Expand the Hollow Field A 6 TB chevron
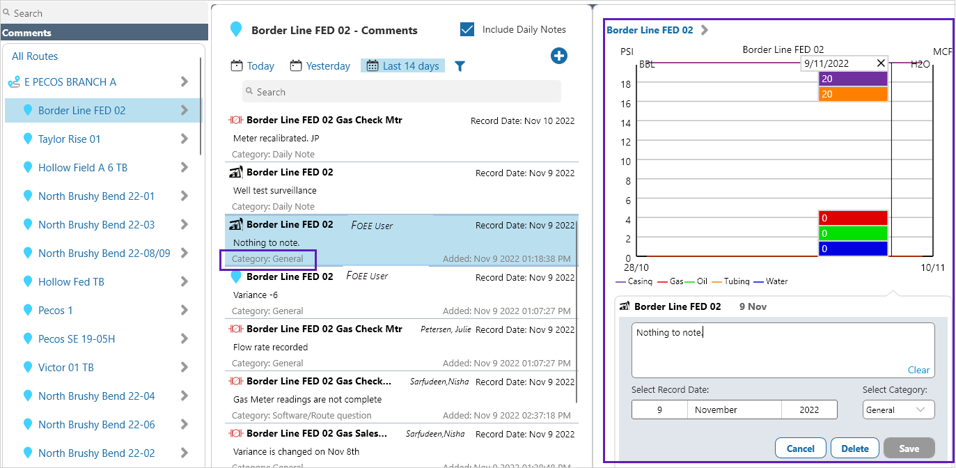The width and height of the screenshot is (956, 468). (185, 168)
